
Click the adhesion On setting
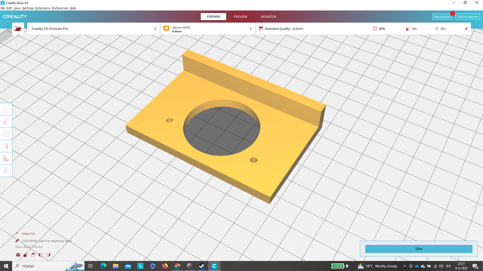[x=440, y=29]
